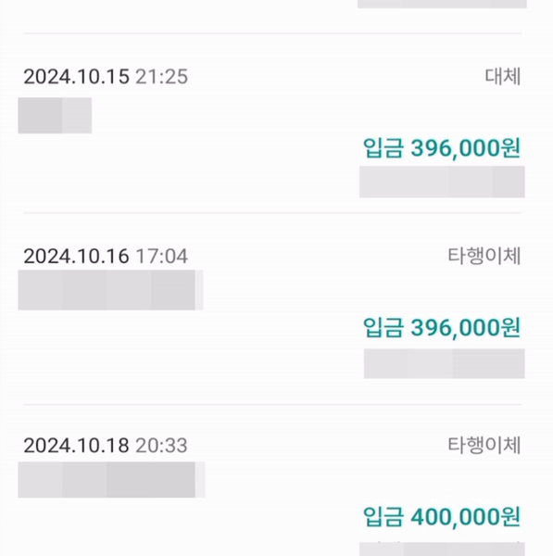553x556 pixels.
Task: Tap 타행이체 label on October 18 entry
Action: [x=484, y=445]
